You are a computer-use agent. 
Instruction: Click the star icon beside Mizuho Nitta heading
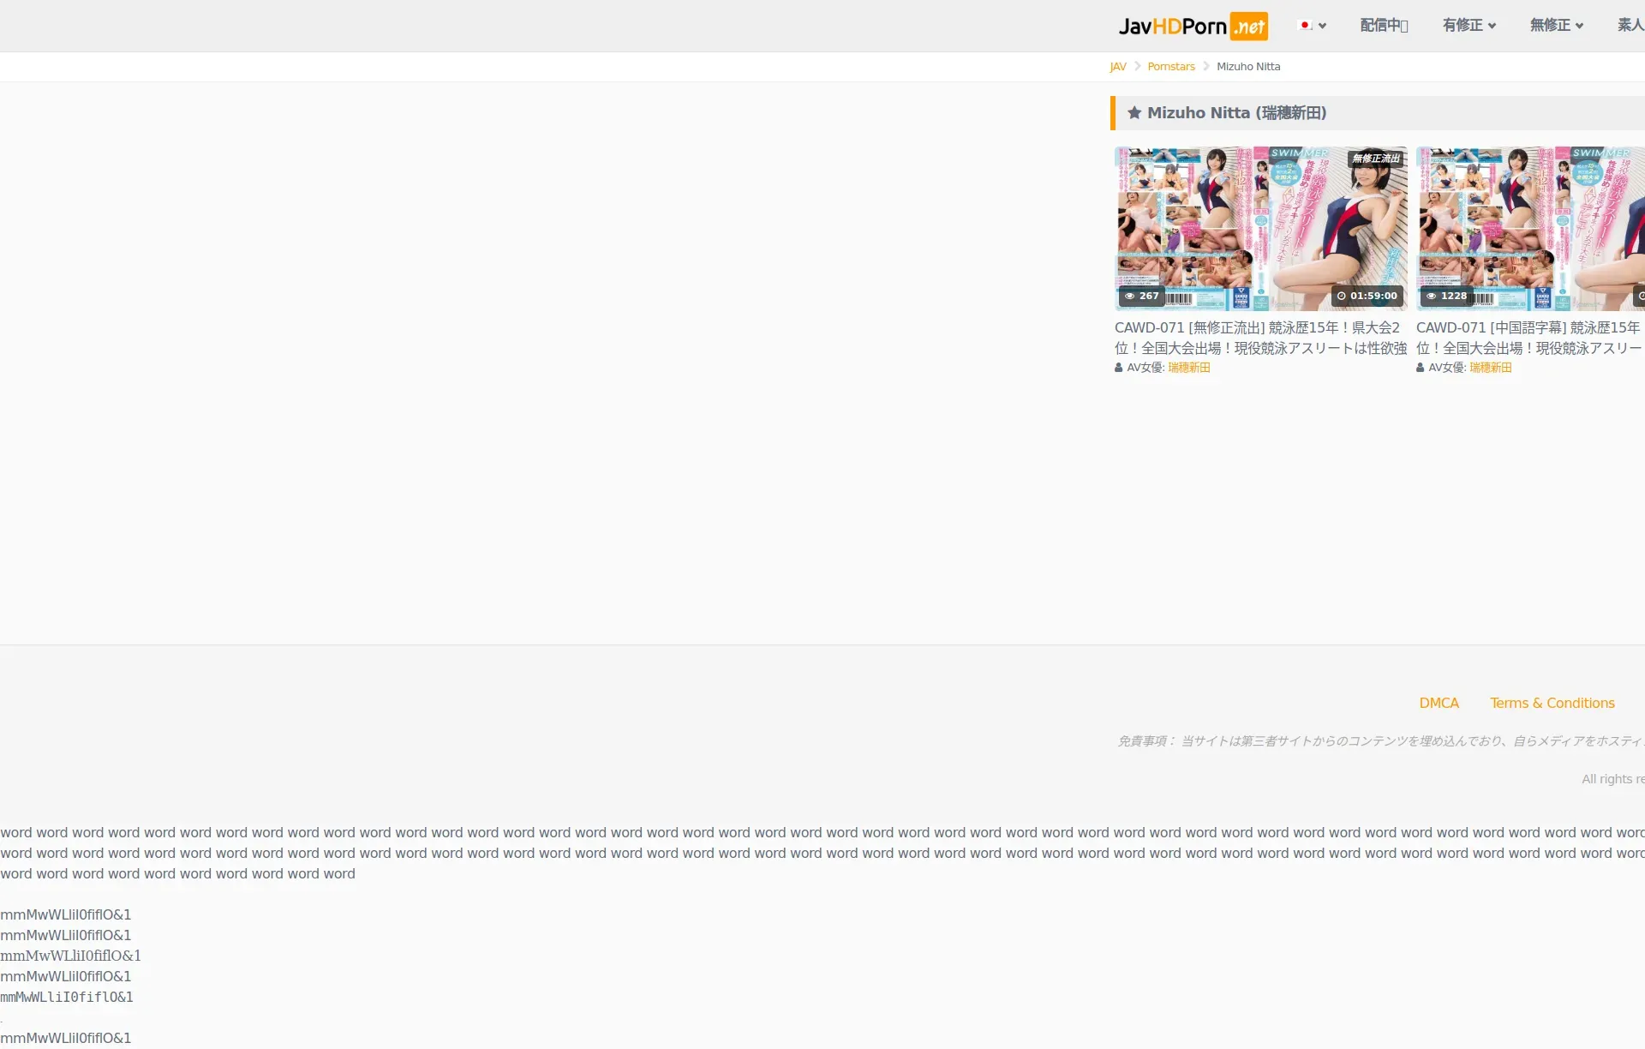pyautogui.click(x=1134, y=113)
